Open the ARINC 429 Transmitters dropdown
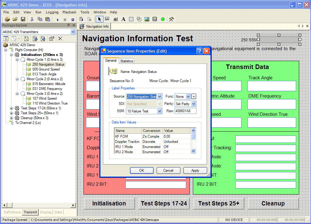The height and width of the screenshot is (224, 311). coord(73,32)
